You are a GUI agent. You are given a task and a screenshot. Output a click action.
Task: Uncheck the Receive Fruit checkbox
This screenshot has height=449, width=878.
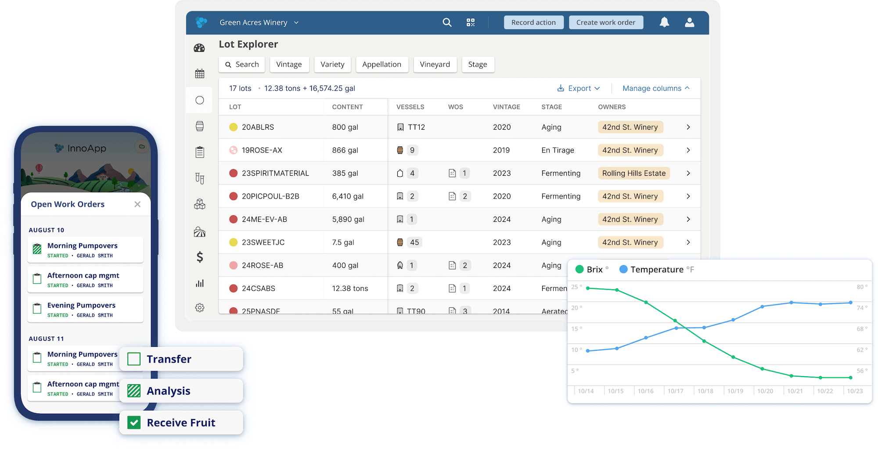click(x=134, y=423)
